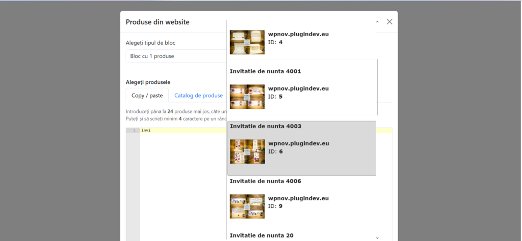Click thumbnail of product ID 5
This screenshot has width=522, height=241.
[x=247, y=97]
